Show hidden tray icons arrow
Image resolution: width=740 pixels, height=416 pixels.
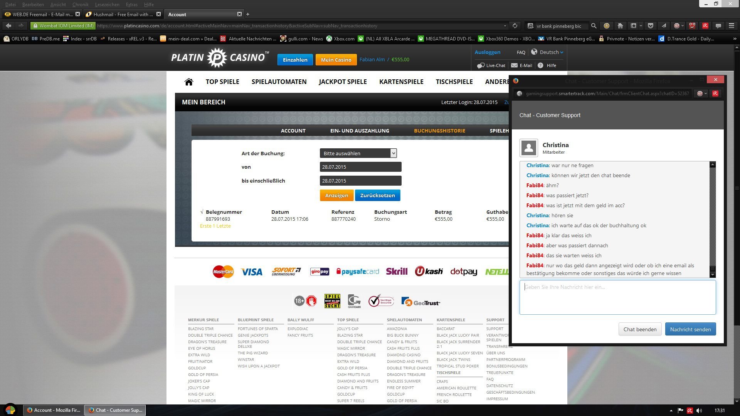(x=671, y=411)
